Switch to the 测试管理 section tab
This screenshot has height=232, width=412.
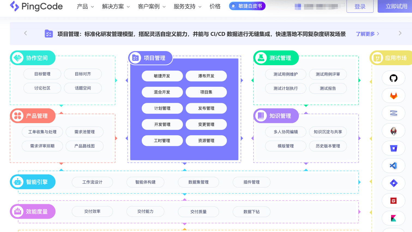point(276,58)
